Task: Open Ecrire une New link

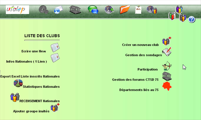Action: (34, 51)
